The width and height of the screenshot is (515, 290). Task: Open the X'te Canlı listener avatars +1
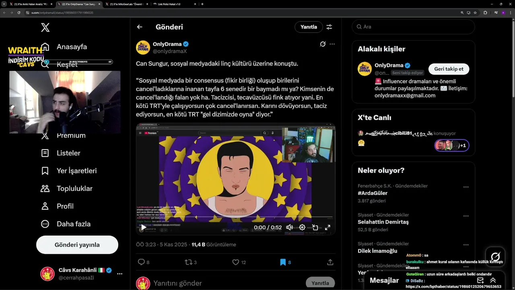[x=452, y=145]
